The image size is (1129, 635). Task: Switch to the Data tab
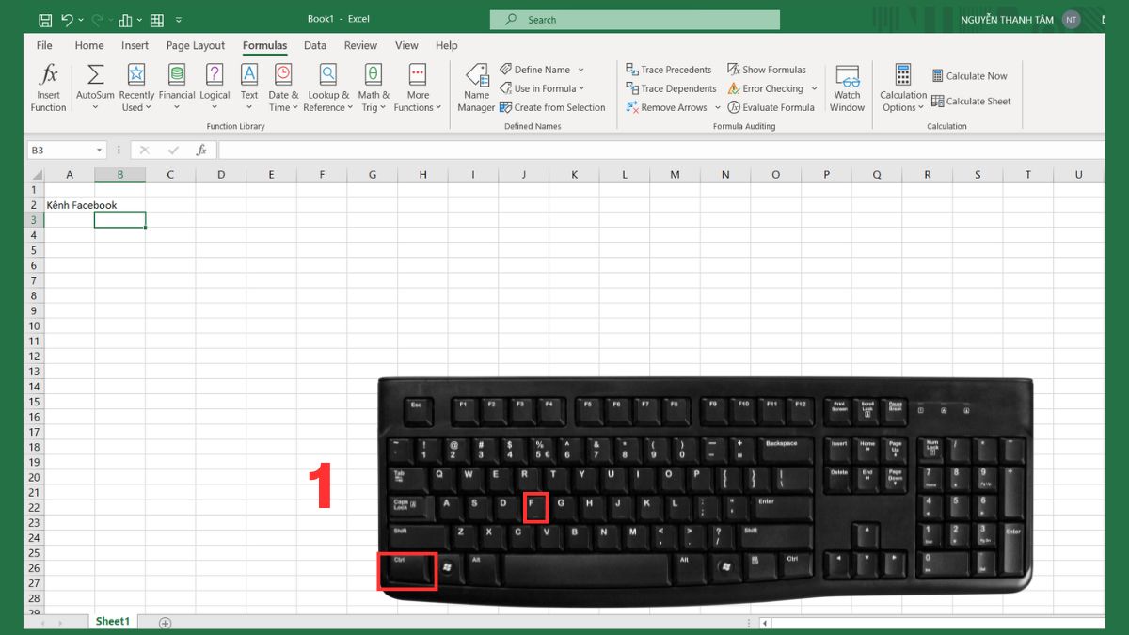pyautogui.click(x=315, y=45)
